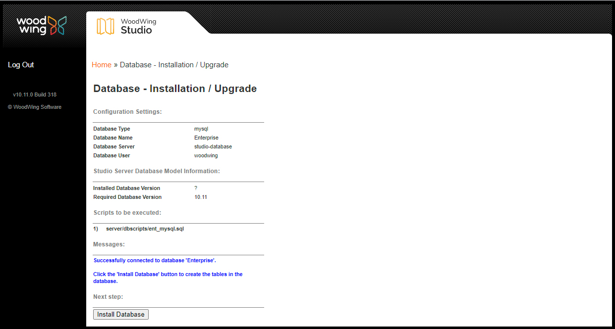Click the Database - Installation / Upgrade heading
The image size is (615, 329).
click(175, 89)
